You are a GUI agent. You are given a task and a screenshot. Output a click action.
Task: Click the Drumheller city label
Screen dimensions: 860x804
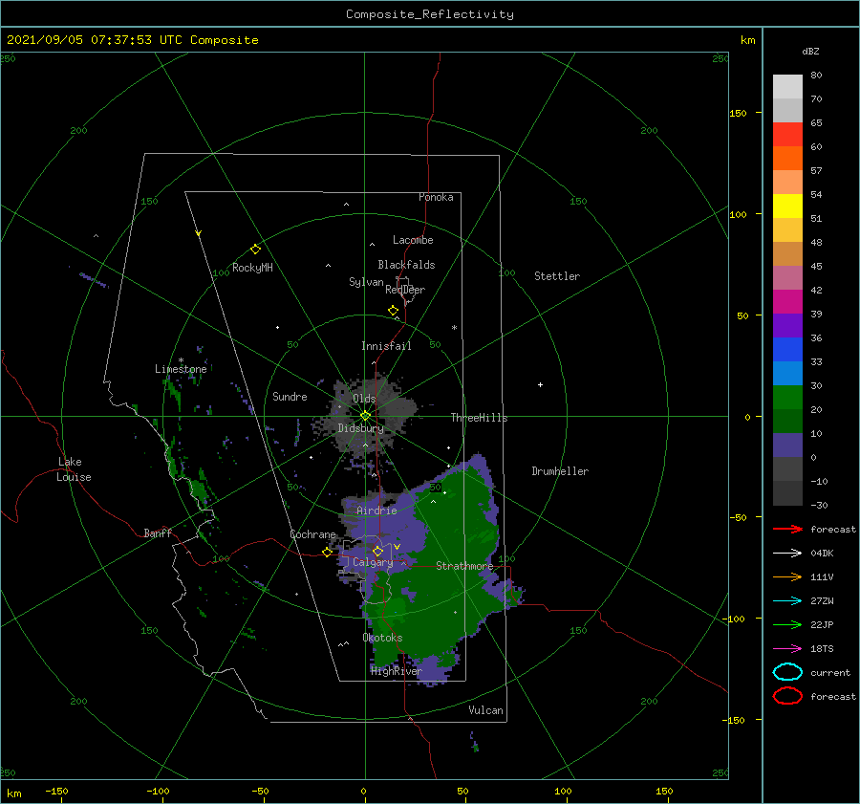(560, 471)
